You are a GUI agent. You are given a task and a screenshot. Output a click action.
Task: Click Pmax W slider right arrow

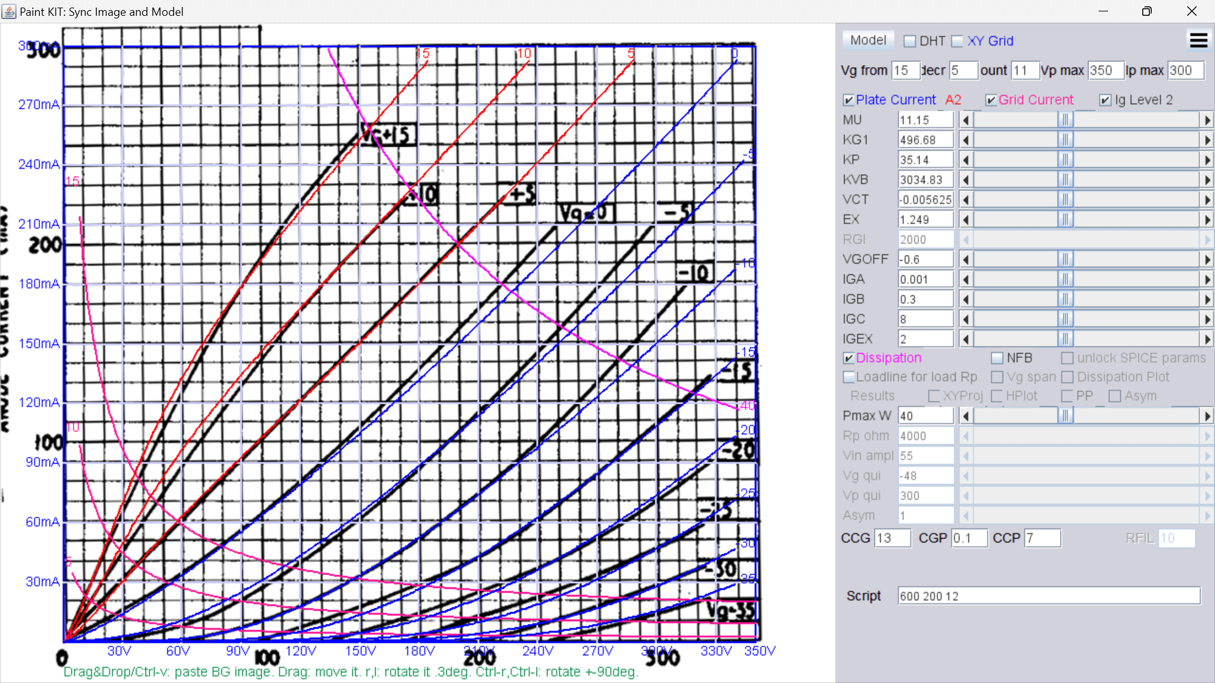tap(1207, 415)
